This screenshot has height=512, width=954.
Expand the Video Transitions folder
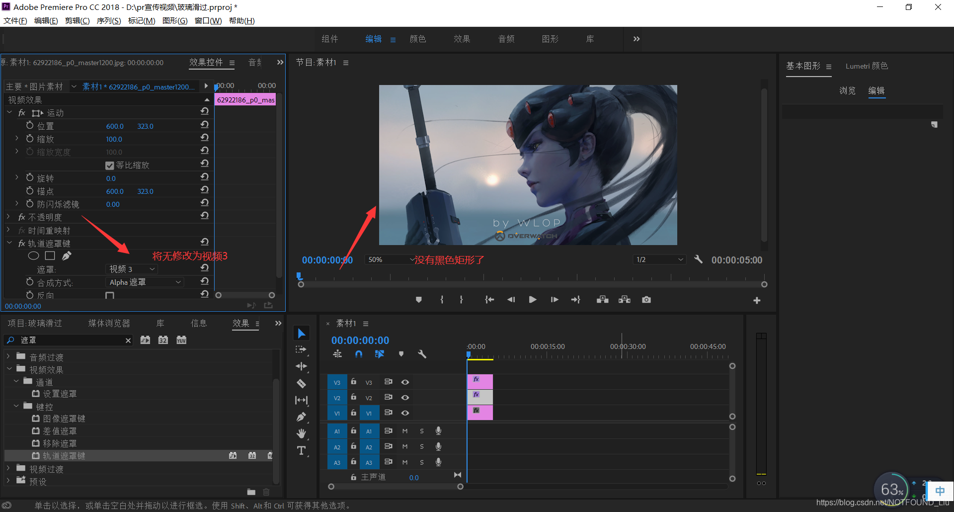(8, 469)
